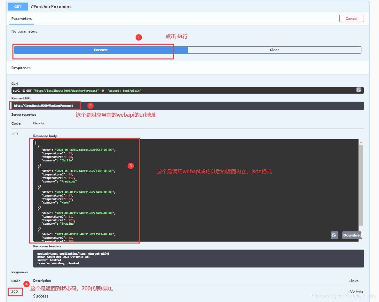Viewport: 379px width, 302px height.
Task: Click the Download button for the response
Action: pyautogui.click(x=351, y=235)
